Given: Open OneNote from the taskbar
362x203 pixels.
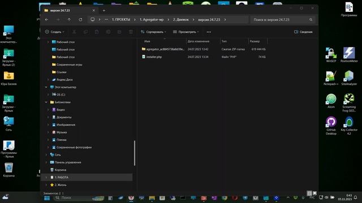Looking at the screenshot, I should point(214,198).
